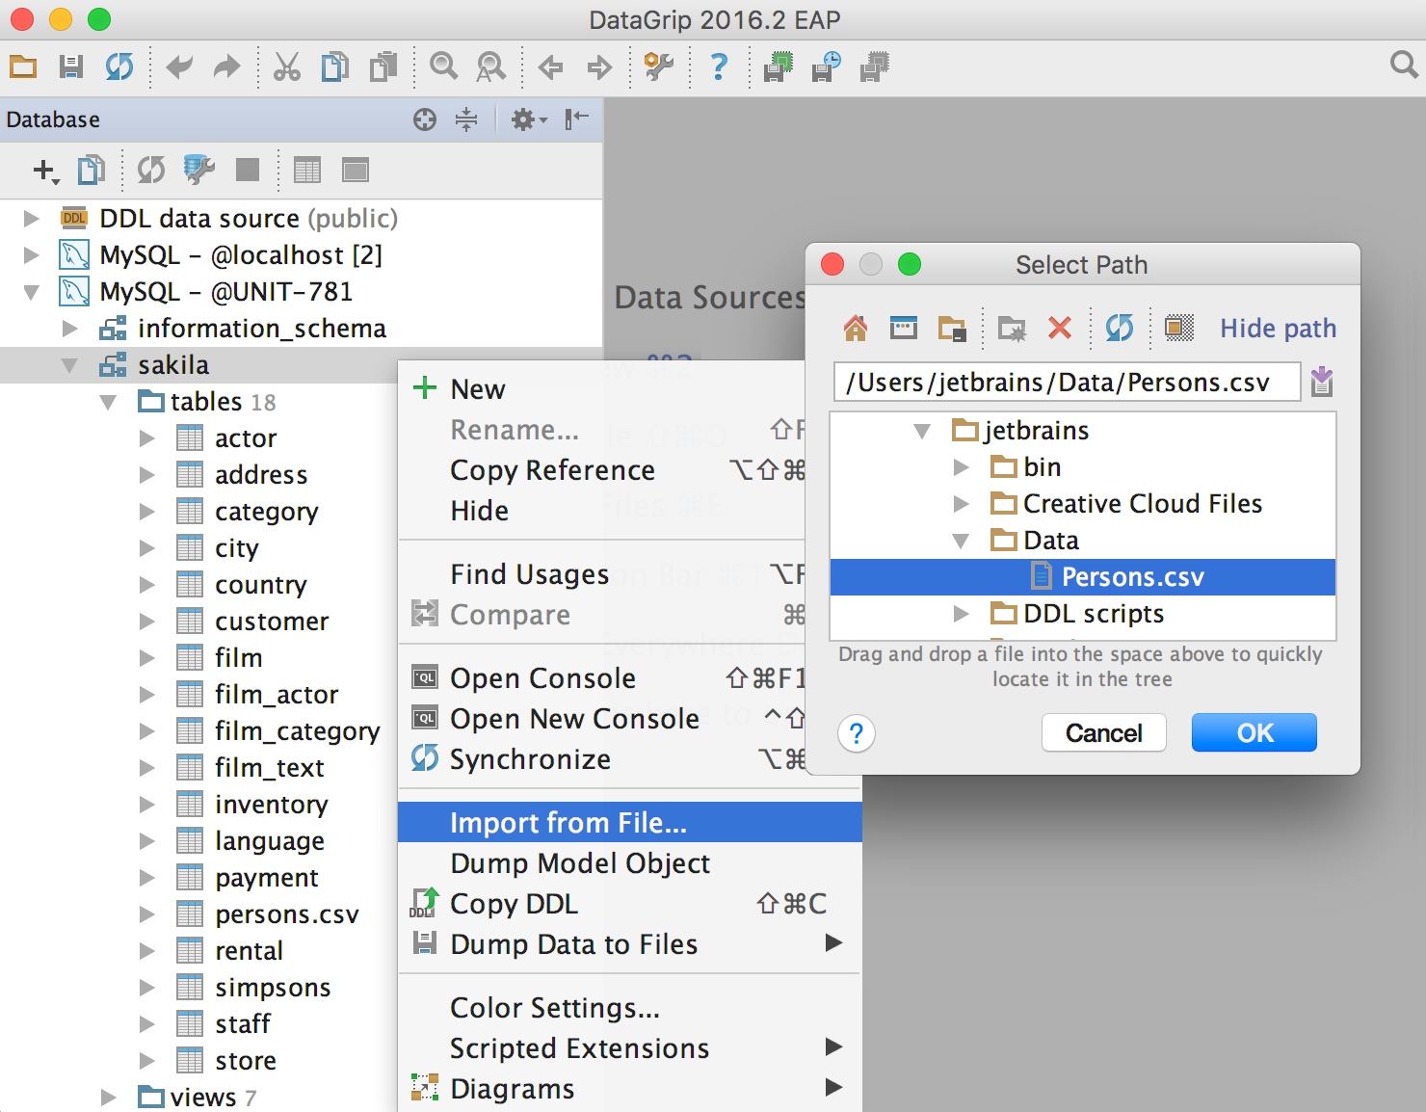This screenshot has width=1426, height=1112.
Task: Click the Cut scissors icon
Action: (x=287, y=66)
